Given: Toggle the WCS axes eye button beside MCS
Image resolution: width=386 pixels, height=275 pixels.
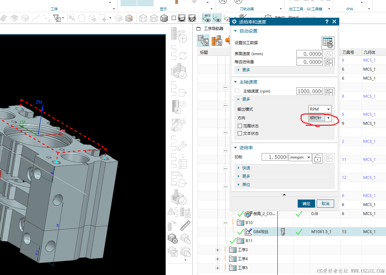Looking at the screenshot, I should click(x=217, y=18).
